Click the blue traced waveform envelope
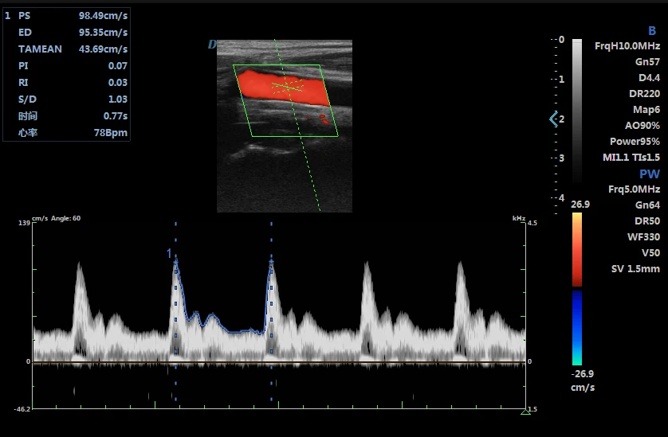668x437 pixels. pos(222,298)
